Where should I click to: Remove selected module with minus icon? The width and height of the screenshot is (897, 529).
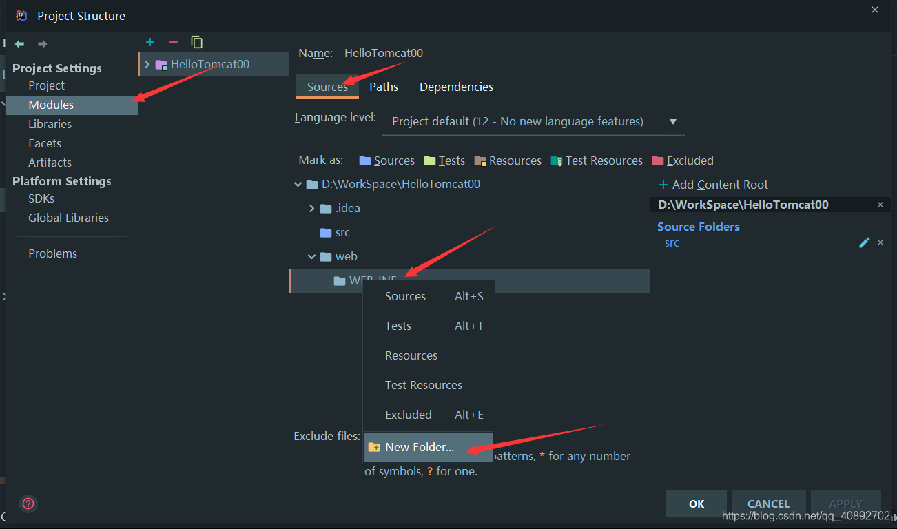(173, 42)
